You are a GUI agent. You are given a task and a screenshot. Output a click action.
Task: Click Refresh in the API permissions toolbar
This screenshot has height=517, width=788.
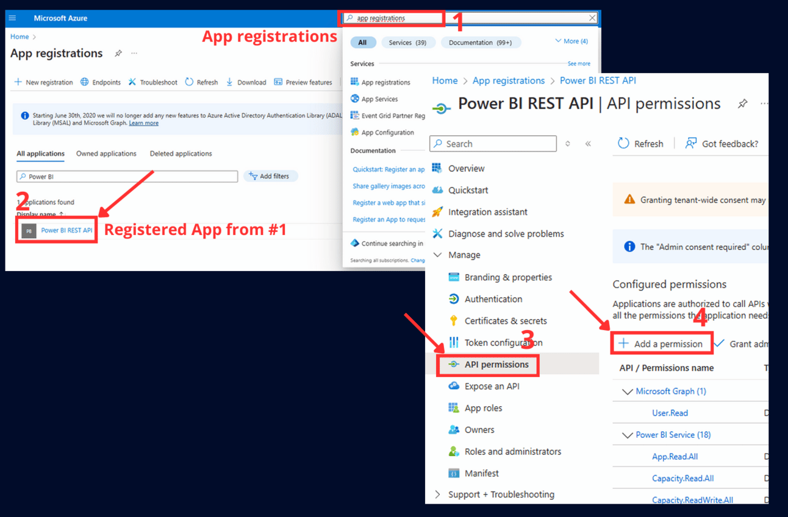pos(640,144)
